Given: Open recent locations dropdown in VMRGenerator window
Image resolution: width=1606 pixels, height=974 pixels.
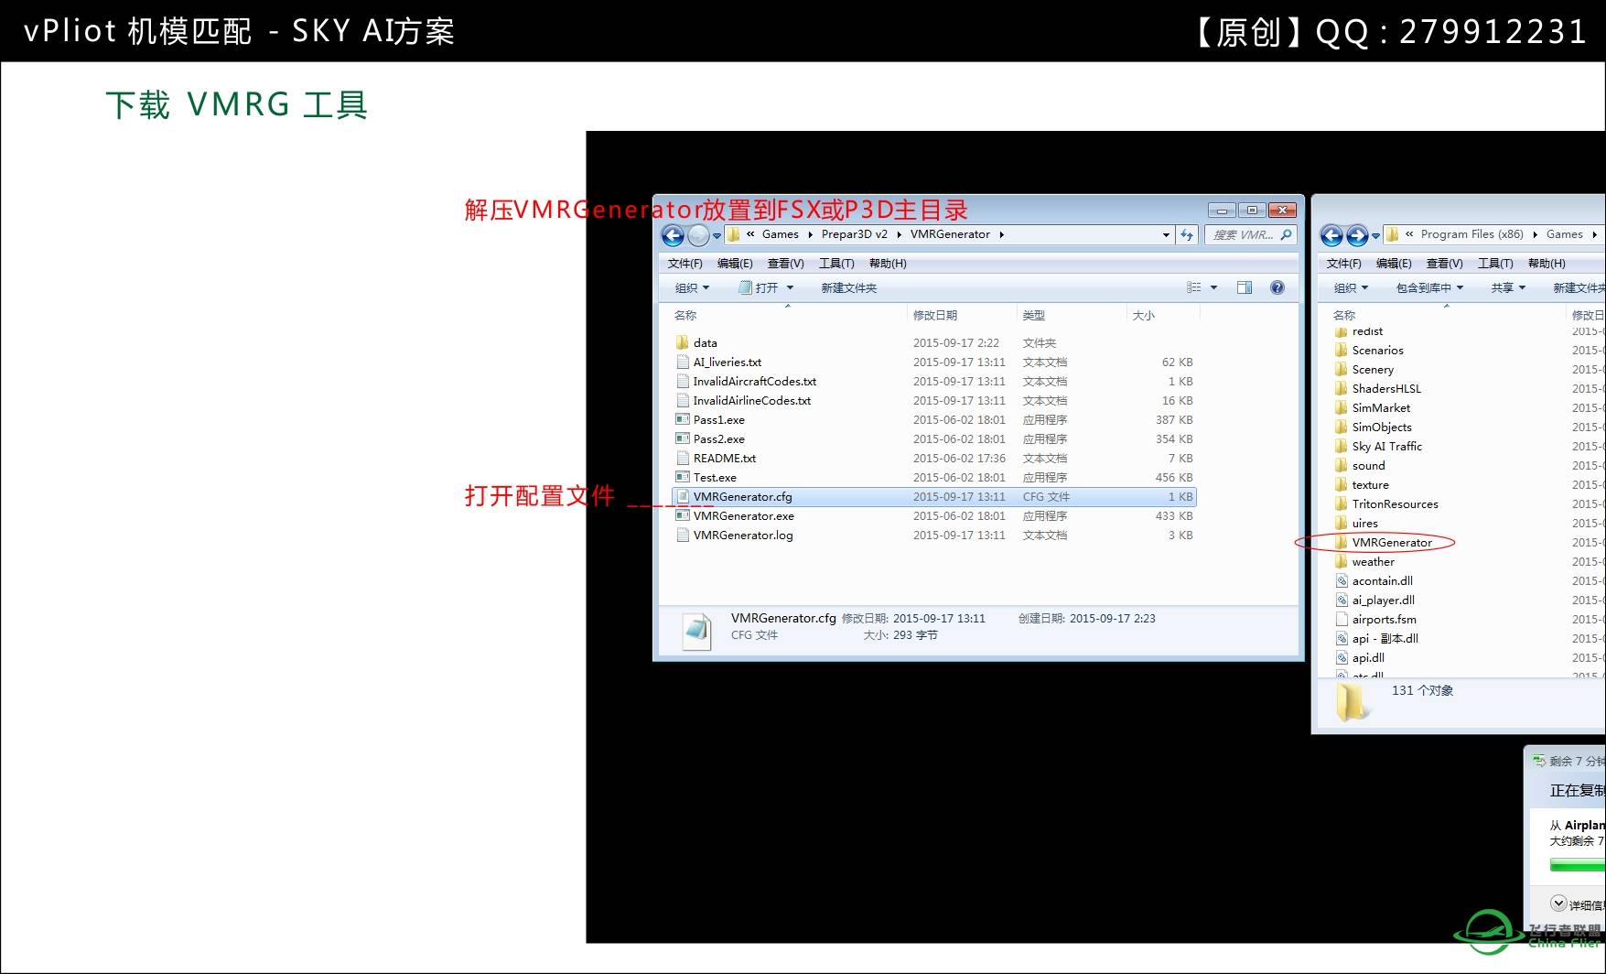Looking at the screenshot, I should (717, 235).
